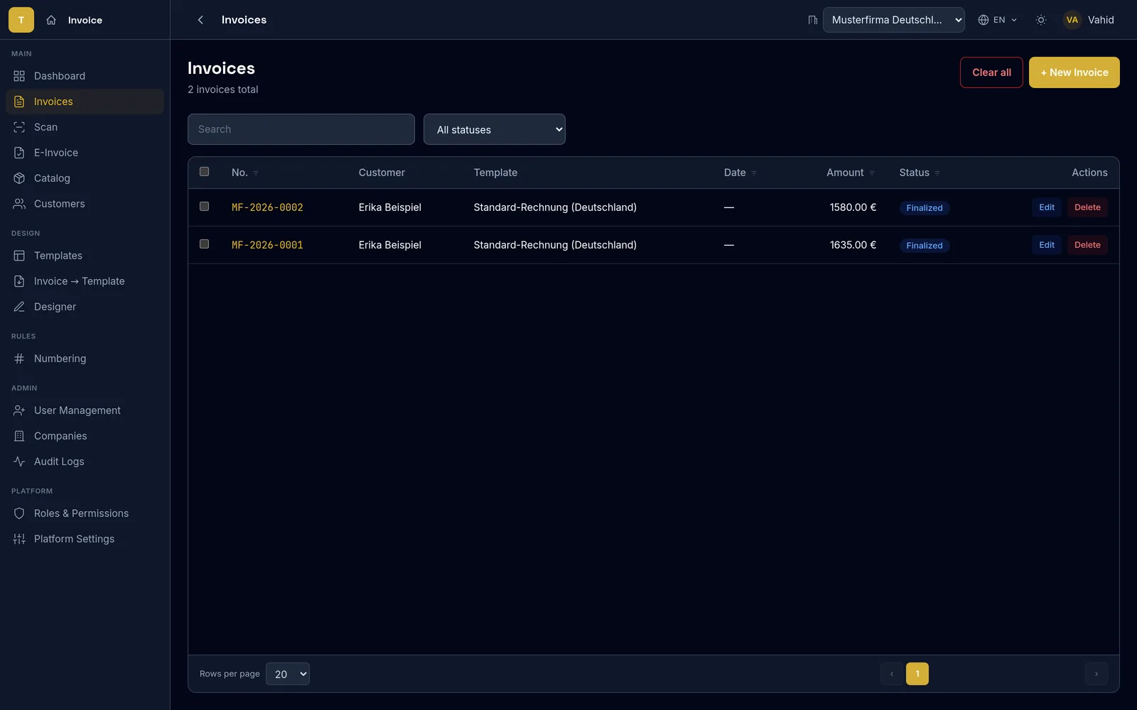Sort by No. column sort icon
Screen dimensions: 1137x710
[256, 173]
